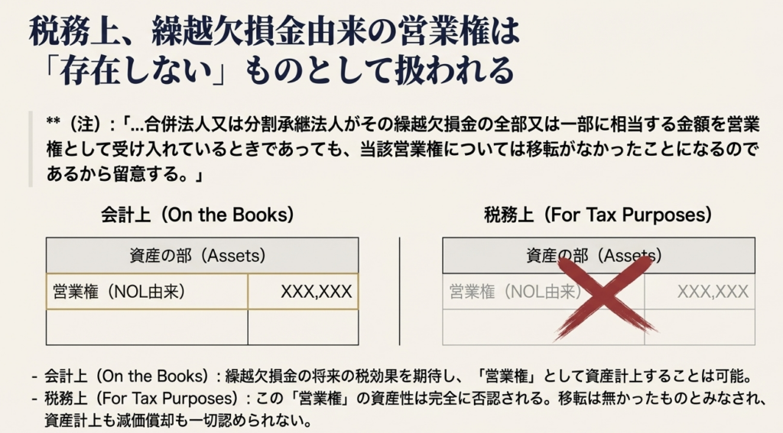Click the slide title starting with 税務上、繰越欠損金

point(274,31)
